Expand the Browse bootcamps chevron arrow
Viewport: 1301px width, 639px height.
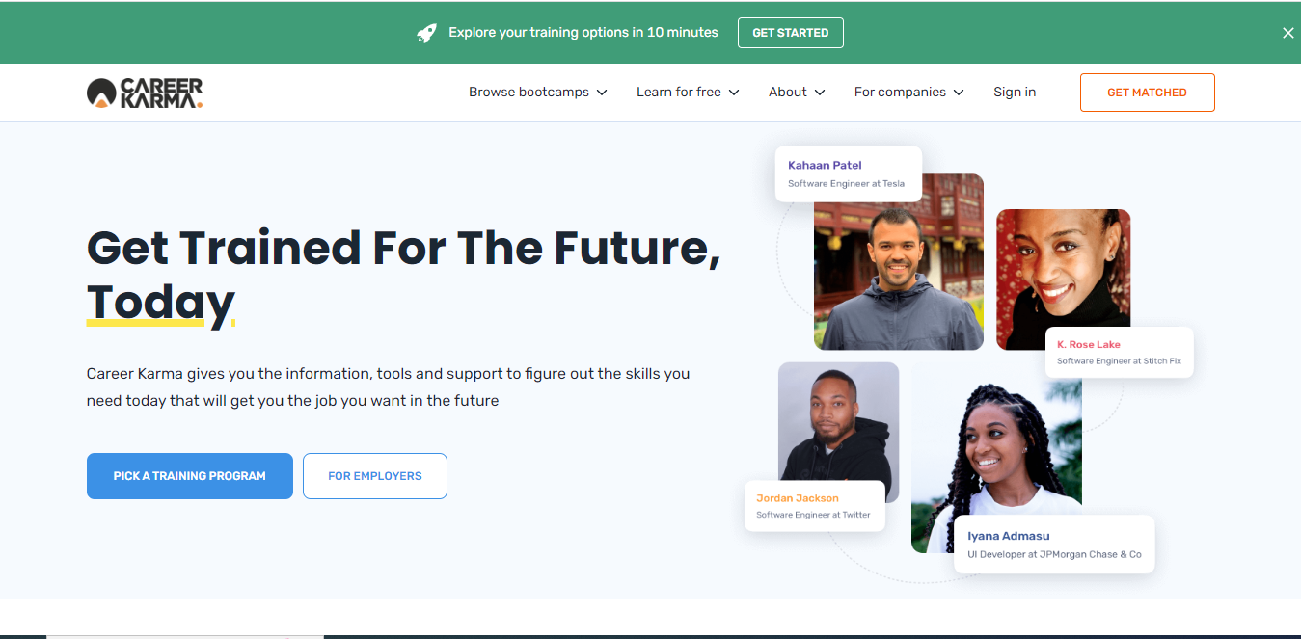[x=602, y=93]
